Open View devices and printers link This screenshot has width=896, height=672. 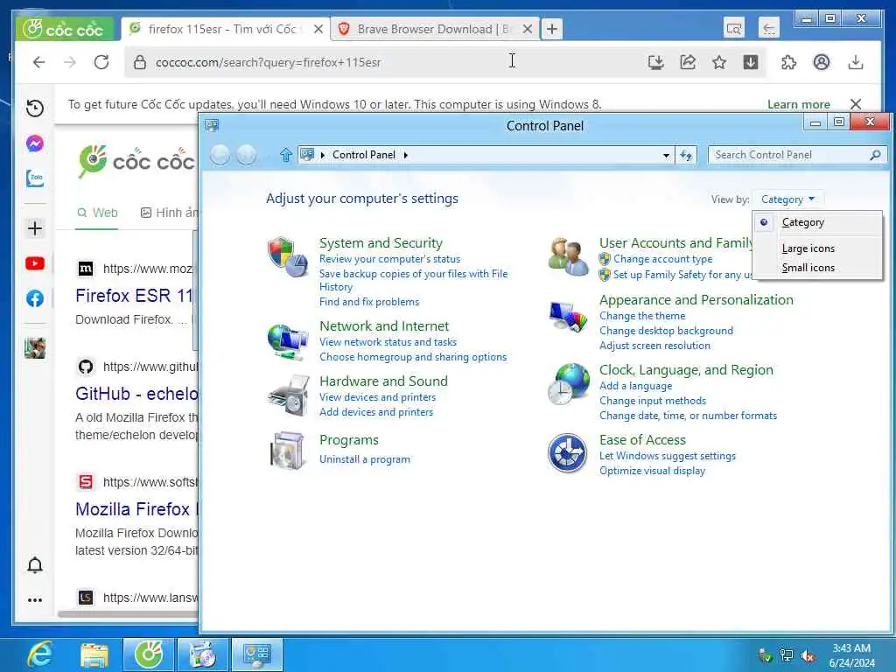[x=378, y=396]
